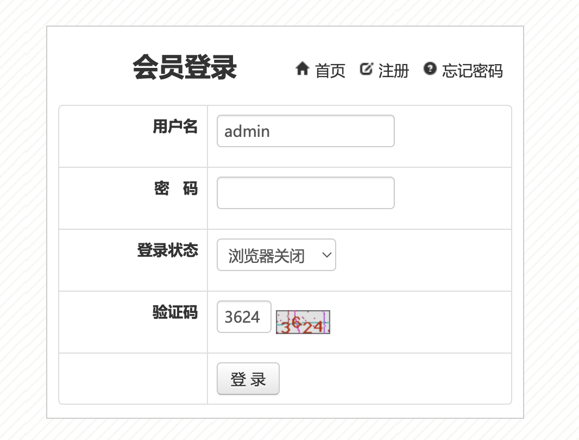Click the 登录状态 label text
Viewport: 579px width, 440px height.
[x=167, y=251]
